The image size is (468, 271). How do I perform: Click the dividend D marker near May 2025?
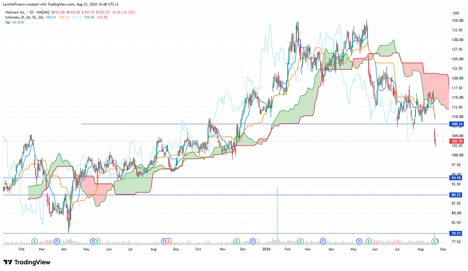tap(93, 241)
